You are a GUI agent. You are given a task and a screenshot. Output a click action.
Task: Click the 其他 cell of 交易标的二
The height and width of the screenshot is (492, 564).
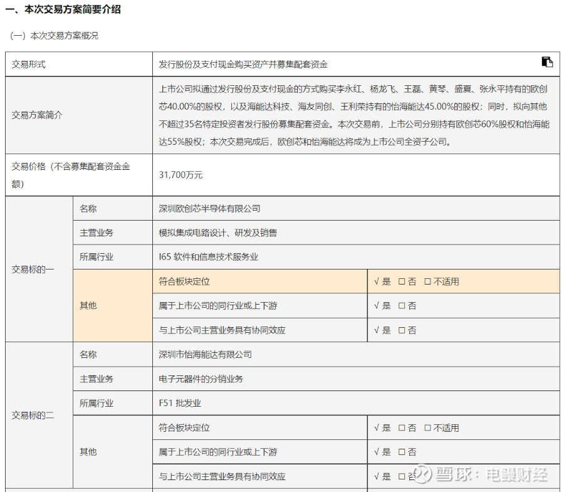pos(113,452)
